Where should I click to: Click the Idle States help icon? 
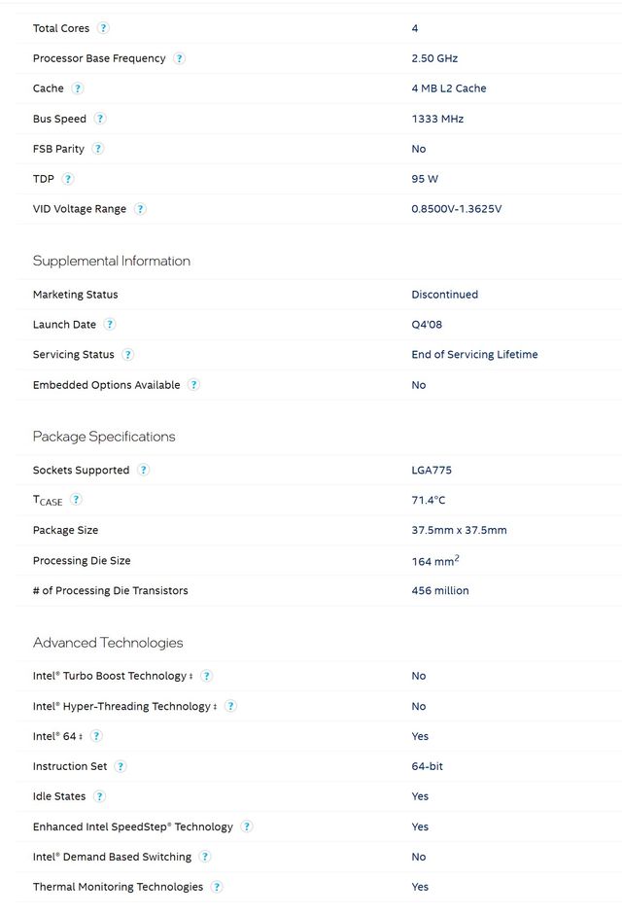99,796
